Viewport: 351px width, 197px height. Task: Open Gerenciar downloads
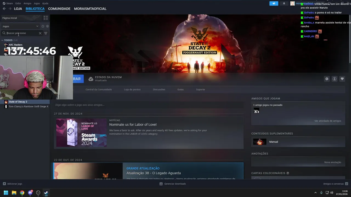coord(173,184)
